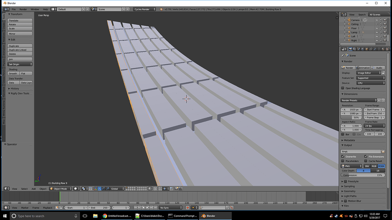Viewport: 392px width, 220px height.
Task: Select the rotate manipulator arc icon
Action: pyautogui.click(x=103, y=189)
